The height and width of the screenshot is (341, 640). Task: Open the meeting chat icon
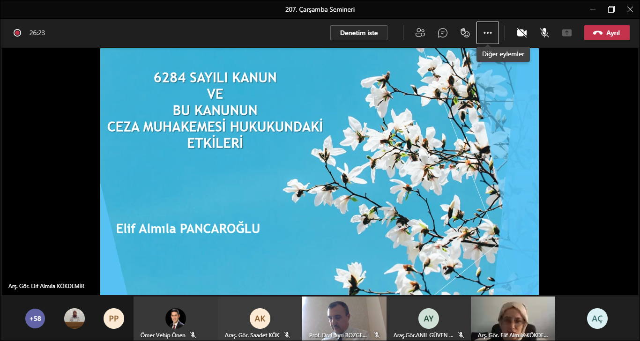click(442, 33)
